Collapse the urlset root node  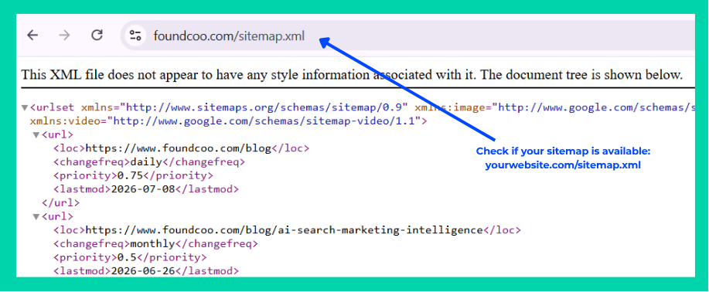pyautogui.click(x=25, y=108)
